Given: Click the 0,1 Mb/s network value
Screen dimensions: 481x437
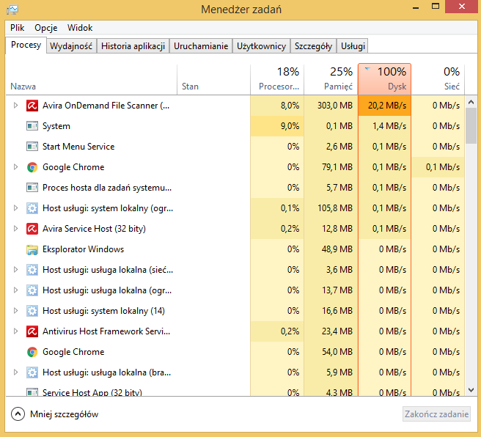Looking at the screenshot, I should [443, 167].
